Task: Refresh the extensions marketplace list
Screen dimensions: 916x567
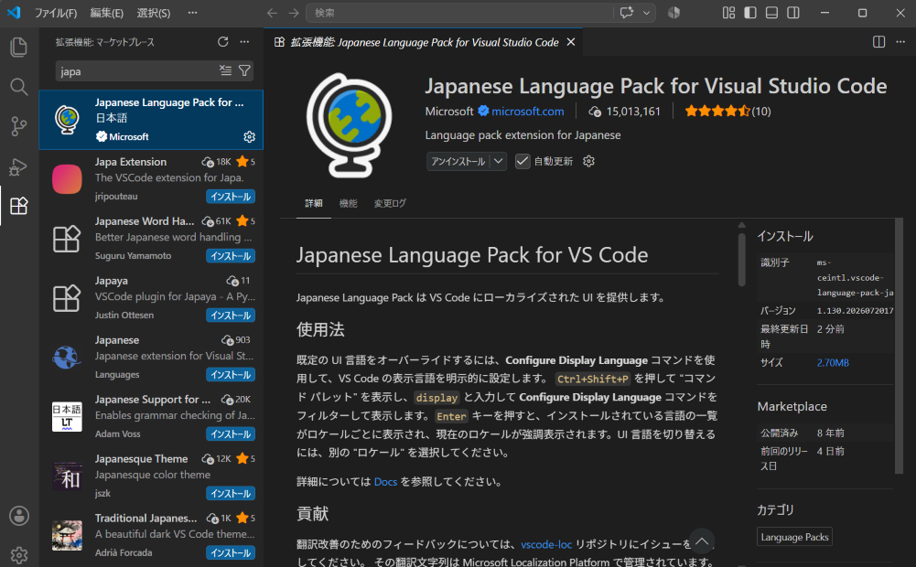Action: click(222, 41)
